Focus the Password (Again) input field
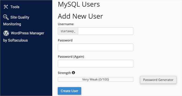This screenshot has height=96, width=182. pyautogui.click(x=96, y=64)
